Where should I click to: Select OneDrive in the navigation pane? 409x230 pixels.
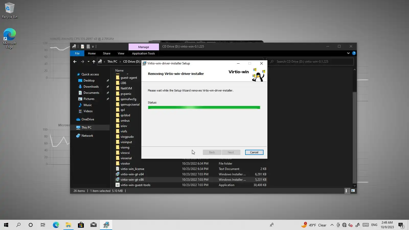[x=88, y=119]
